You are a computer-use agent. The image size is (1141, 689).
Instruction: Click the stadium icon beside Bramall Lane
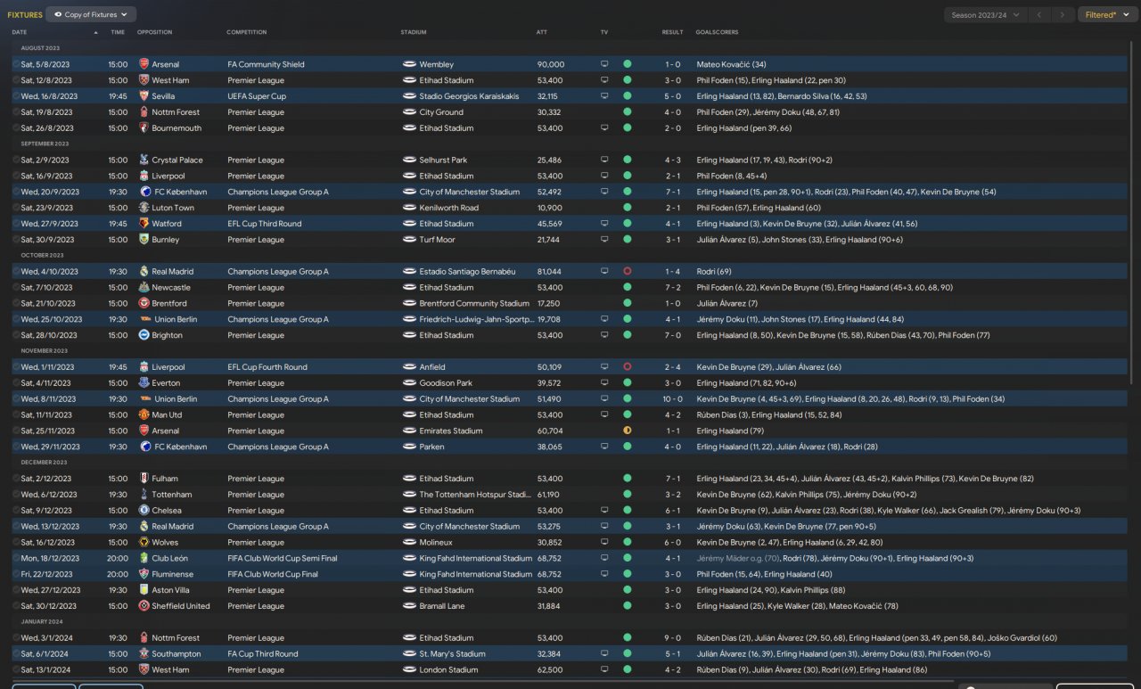tap(409, 606)
